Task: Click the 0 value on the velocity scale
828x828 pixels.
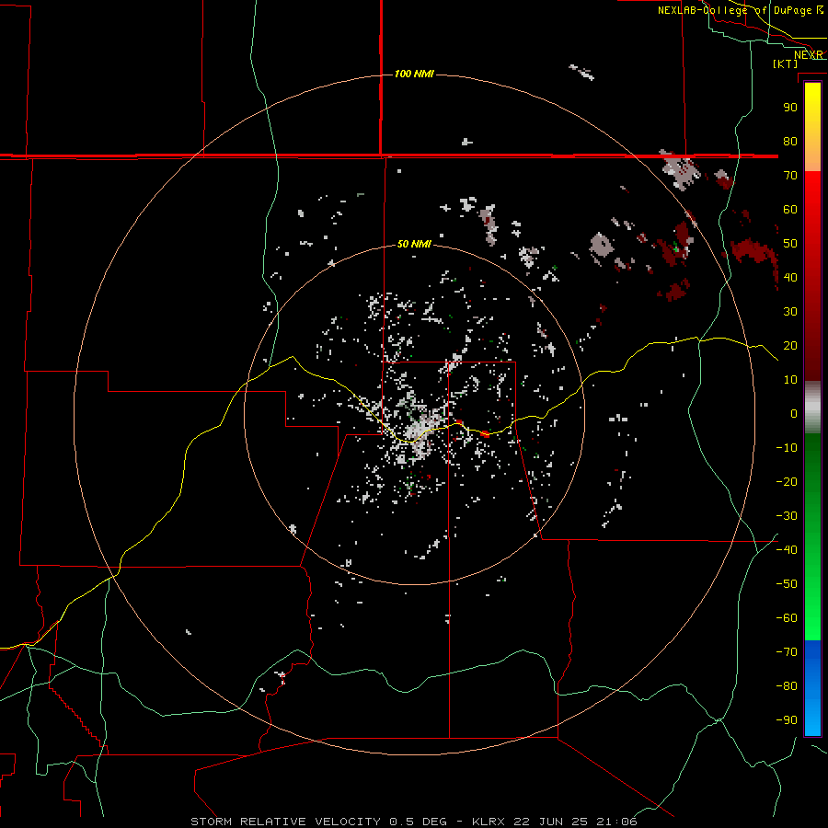Action: (x=794, y=413)
